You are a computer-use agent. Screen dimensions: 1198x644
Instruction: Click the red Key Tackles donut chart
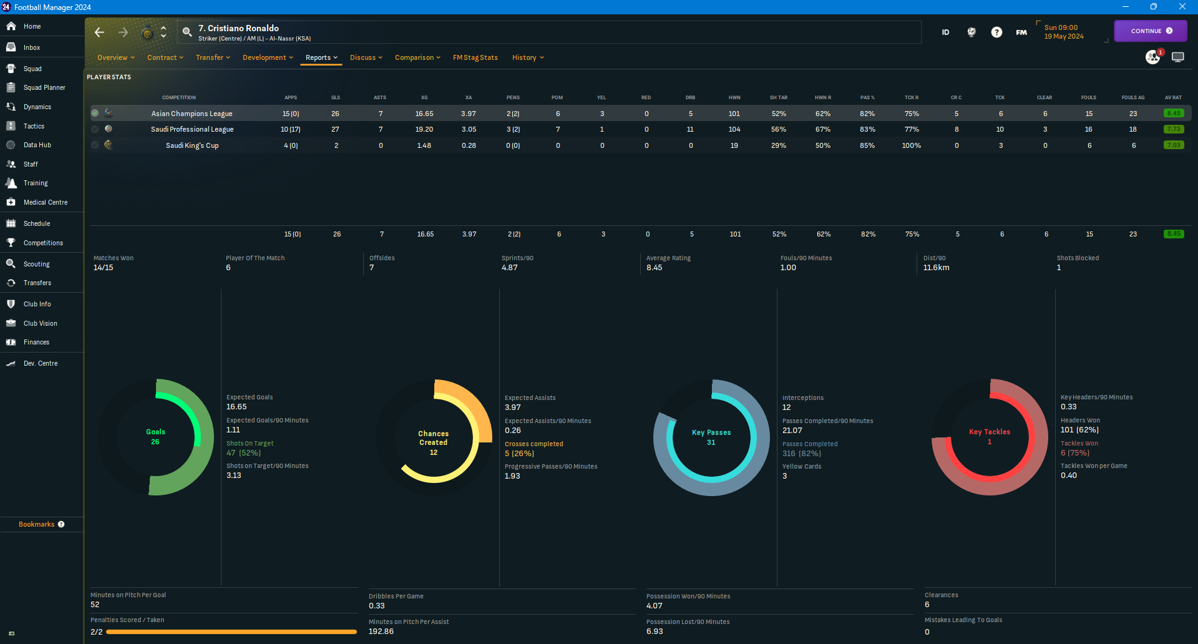[990, 437]
